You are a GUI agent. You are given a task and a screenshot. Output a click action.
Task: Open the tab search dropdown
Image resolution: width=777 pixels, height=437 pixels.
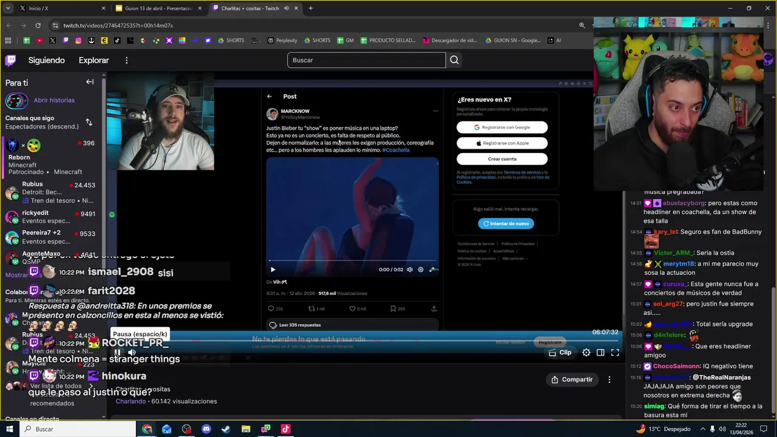point(8,8)
